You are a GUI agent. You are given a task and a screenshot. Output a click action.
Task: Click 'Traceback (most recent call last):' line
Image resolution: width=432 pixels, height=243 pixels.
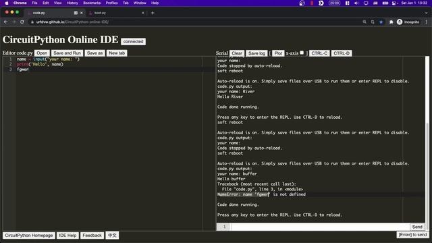pos(256,184)
